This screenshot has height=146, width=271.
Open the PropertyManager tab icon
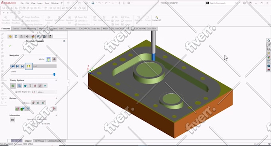16,37
